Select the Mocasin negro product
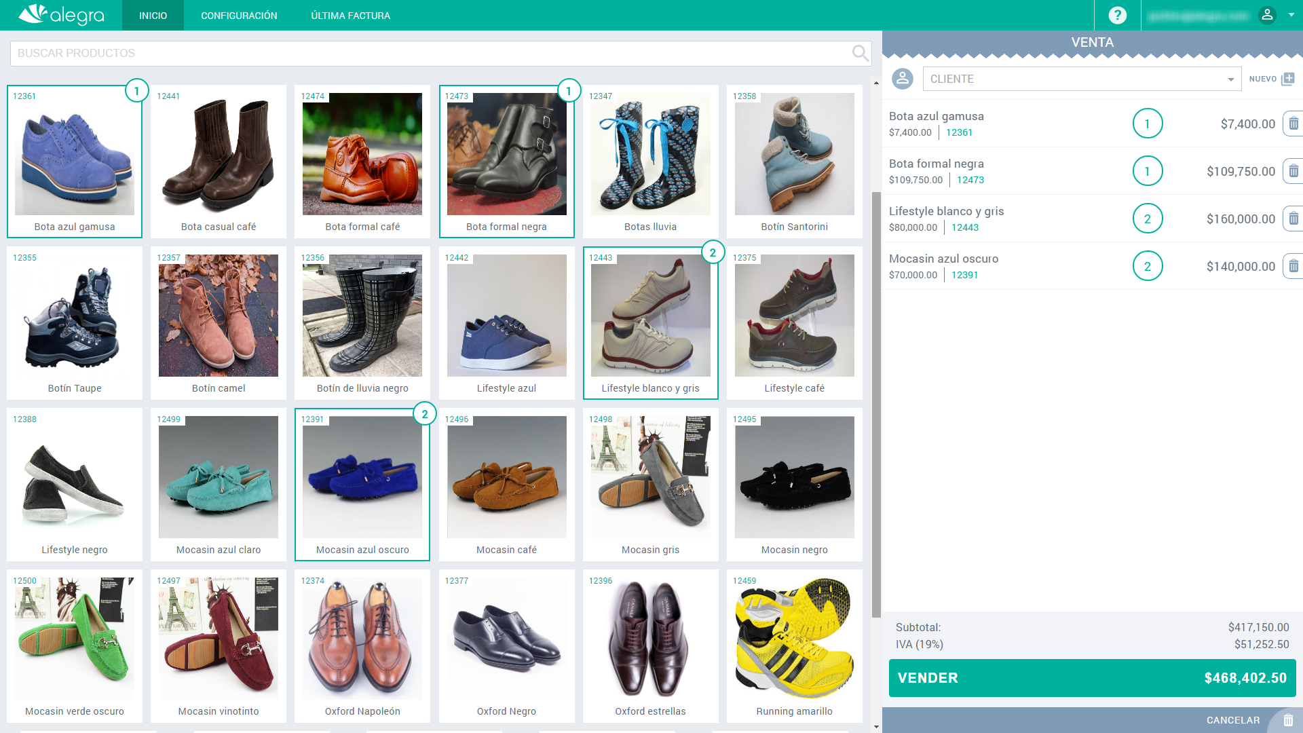The image size is (1303, 733). [x=794, y=485]
